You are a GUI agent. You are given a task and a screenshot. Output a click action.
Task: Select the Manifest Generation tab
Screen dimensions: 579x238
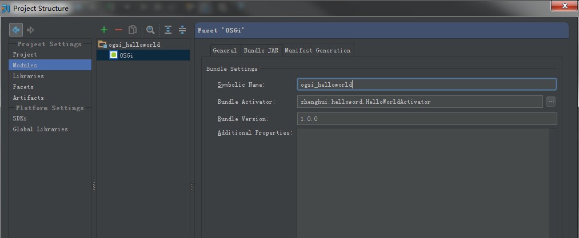pyautogui.click(x=318, y=50)
